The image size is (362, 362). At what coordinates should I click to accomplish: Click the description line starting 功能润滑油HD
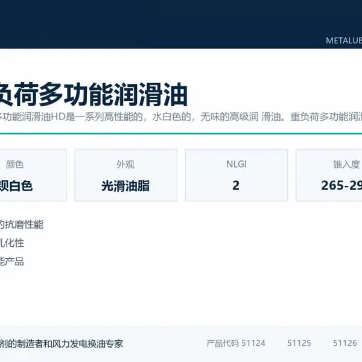pos(181,117)
